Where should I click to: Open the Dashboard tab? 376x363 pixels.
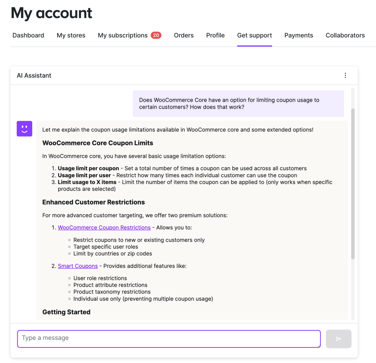point(28,35)
